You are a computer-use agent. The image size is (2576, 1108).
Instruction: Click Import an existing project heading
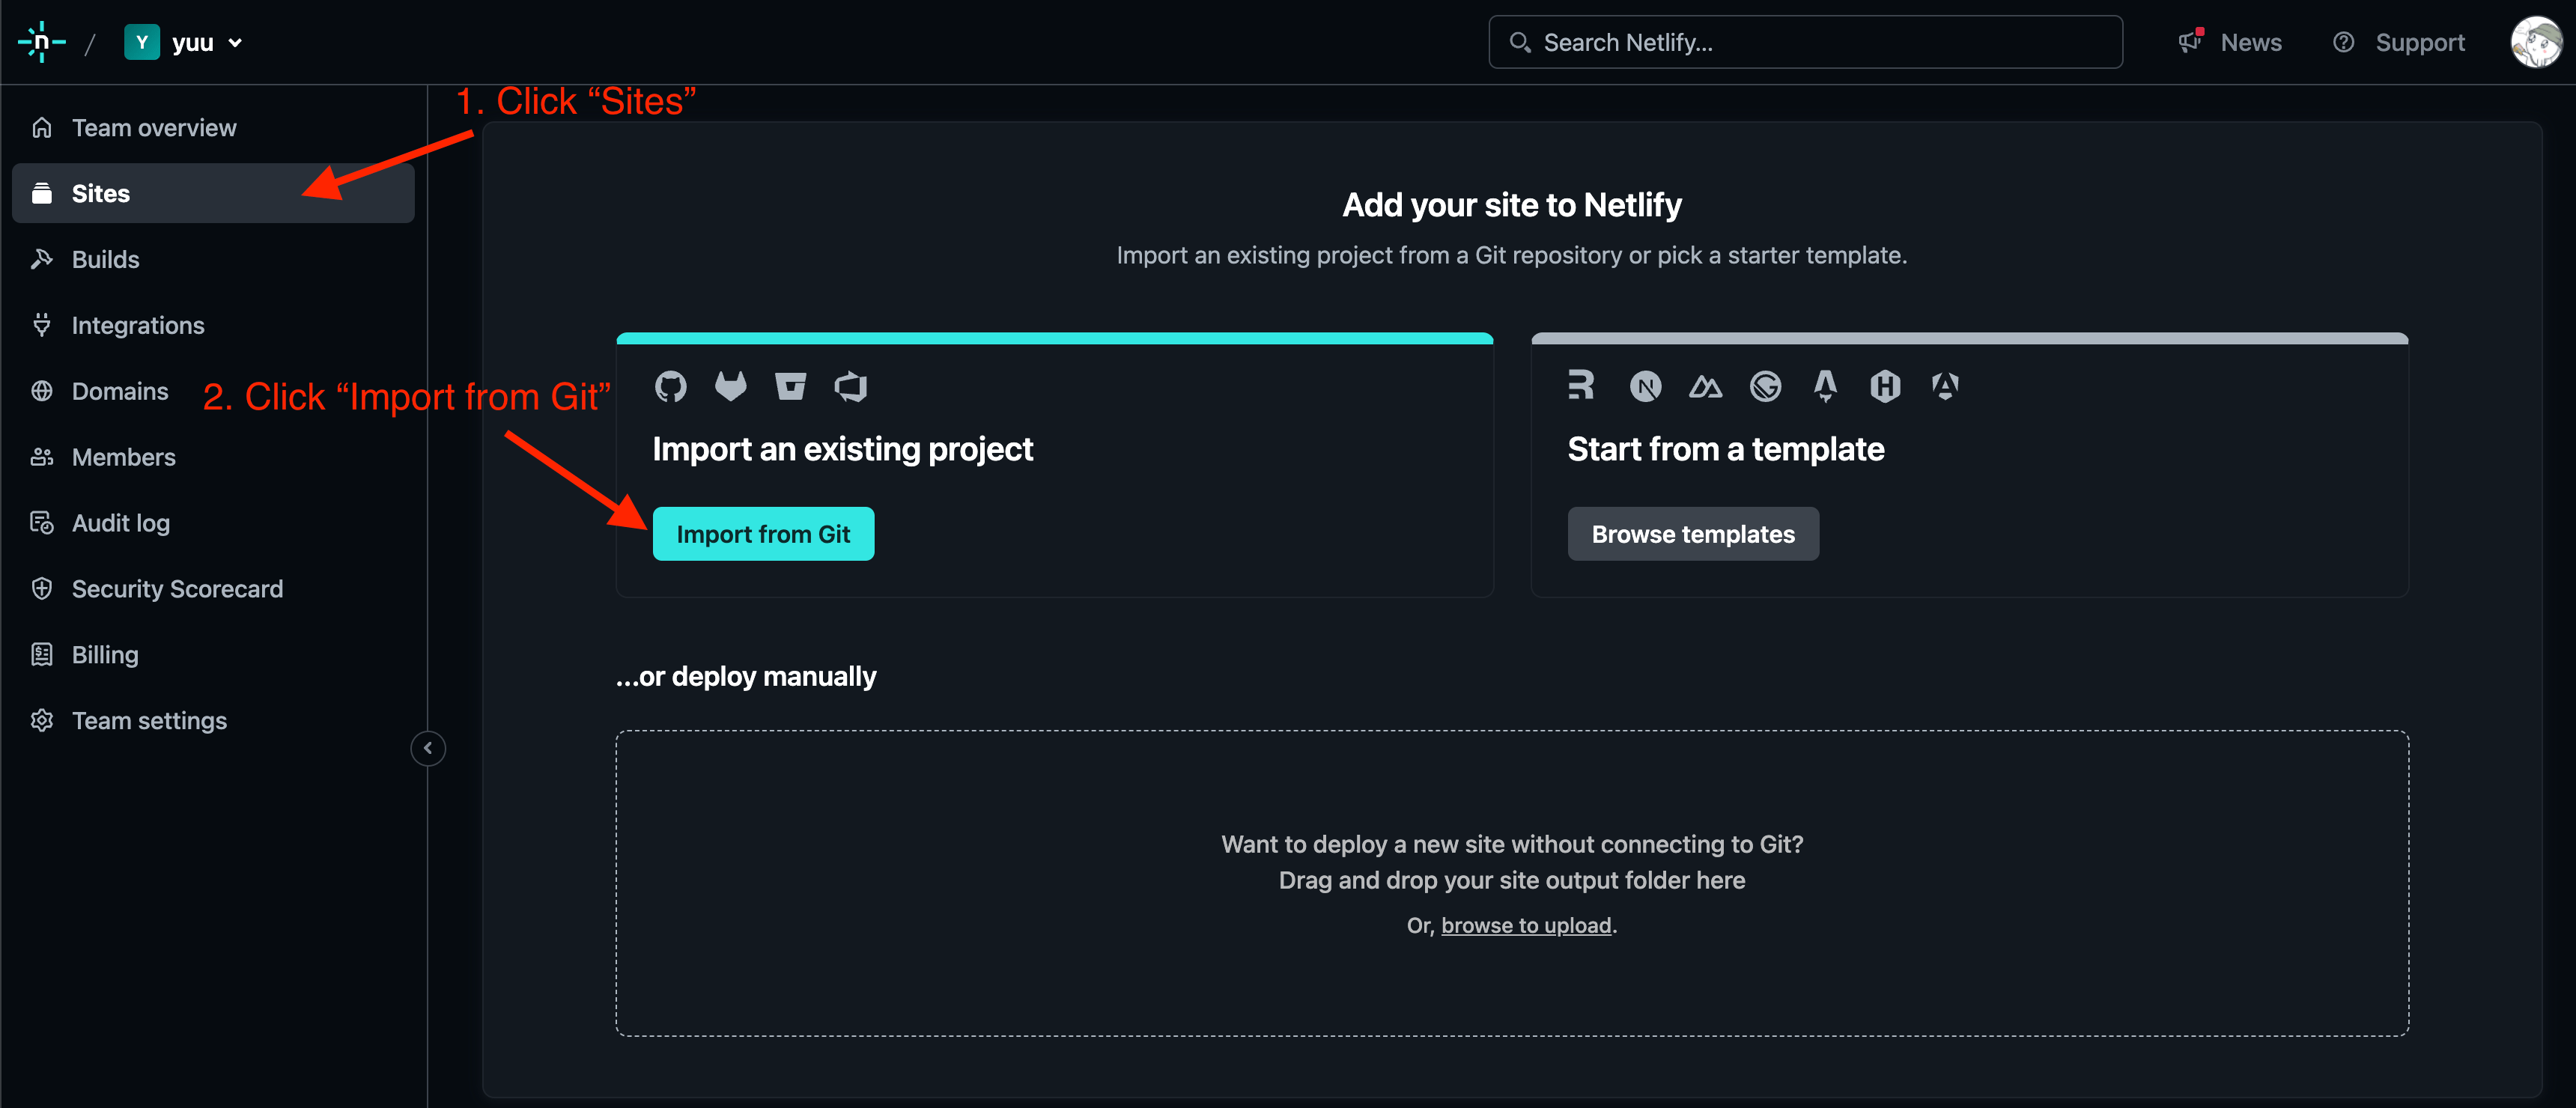[x=842, y=449]
